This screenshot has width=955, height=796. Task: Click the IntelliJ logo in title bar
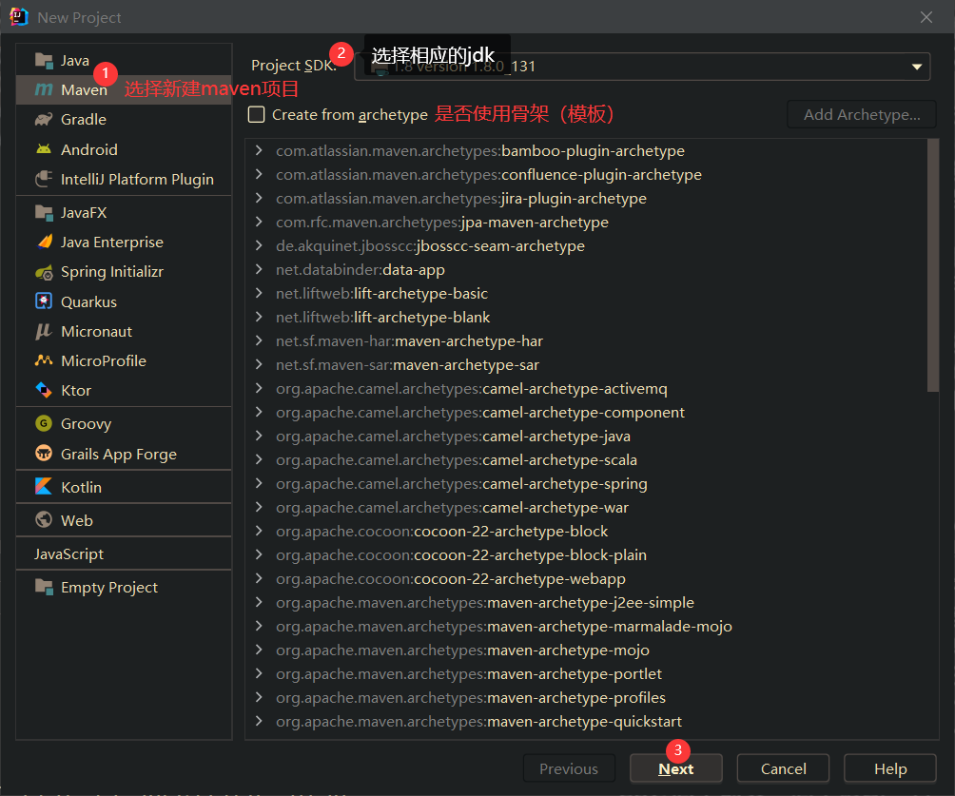[x=19, y=17]
